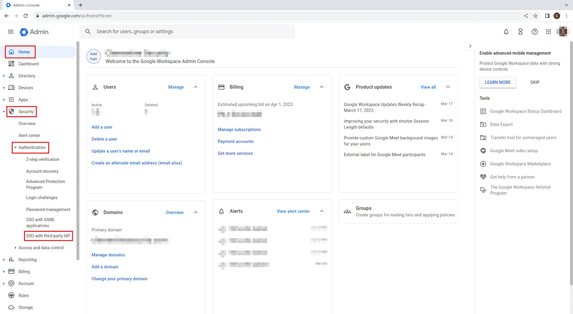
Task: Click the Data Export icon
Action: 483,125
